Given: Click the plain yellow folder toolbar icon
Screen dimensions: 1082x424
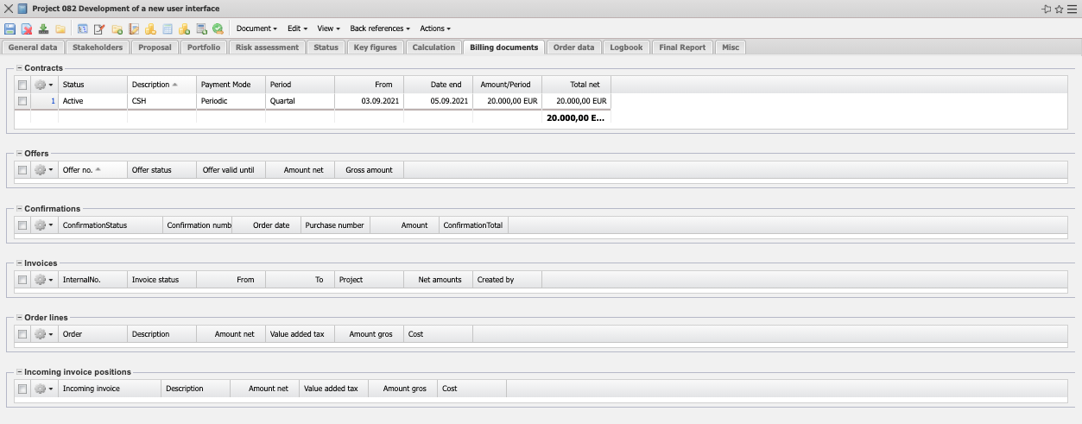Looking at the screenshot, I should coord(60,28).
